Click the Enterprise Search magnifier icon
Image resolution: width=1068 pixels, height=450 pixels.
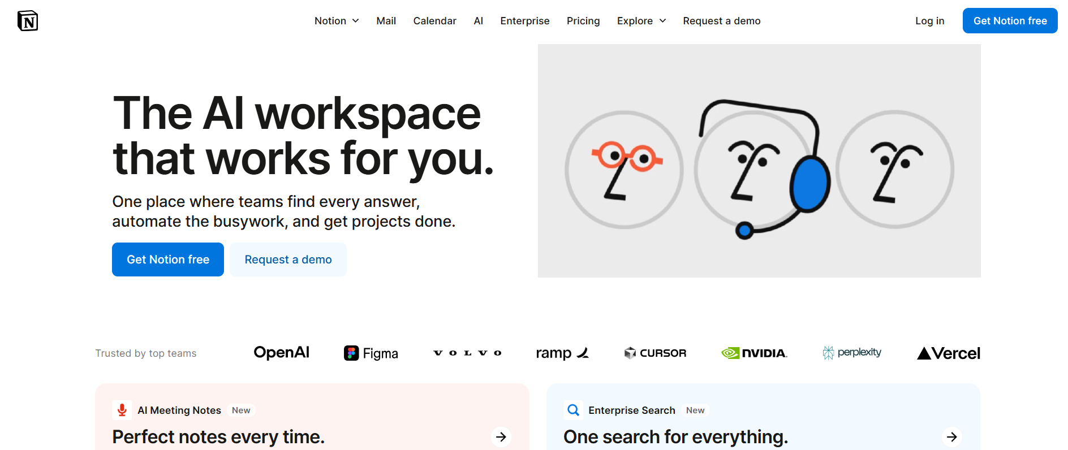click(x=573, y=410)
